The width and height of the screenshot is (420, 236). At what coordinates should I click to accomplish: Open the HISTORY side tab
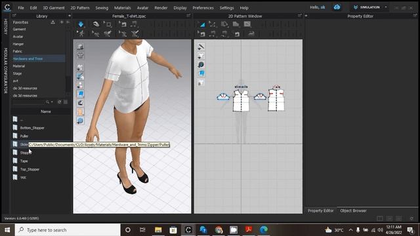[x=5, y=26]
